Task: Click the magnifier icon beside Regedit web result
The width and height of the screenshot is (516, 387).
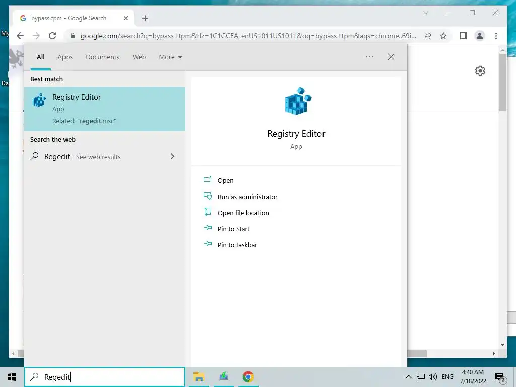Action: (x=35, y=156)
